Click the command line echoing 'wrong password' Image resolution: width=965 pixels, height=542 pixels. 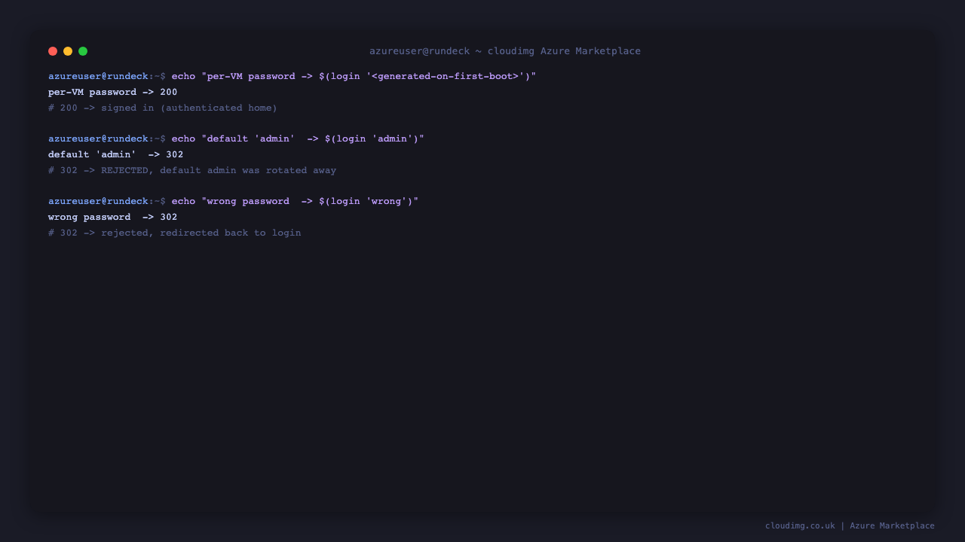coord(234,202)
